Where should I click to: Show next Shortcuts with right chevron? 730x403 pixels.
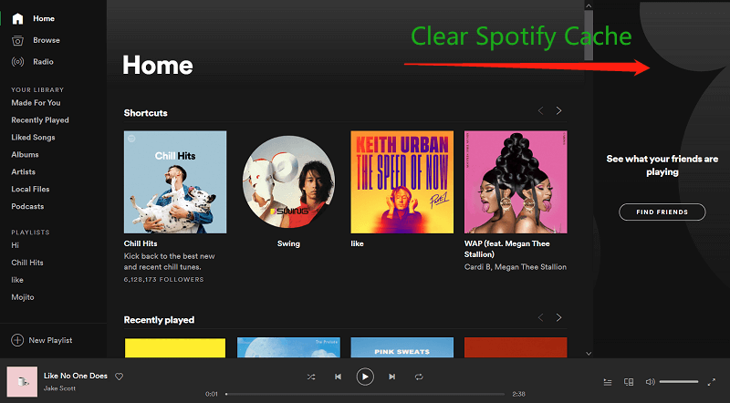point(558,111)
